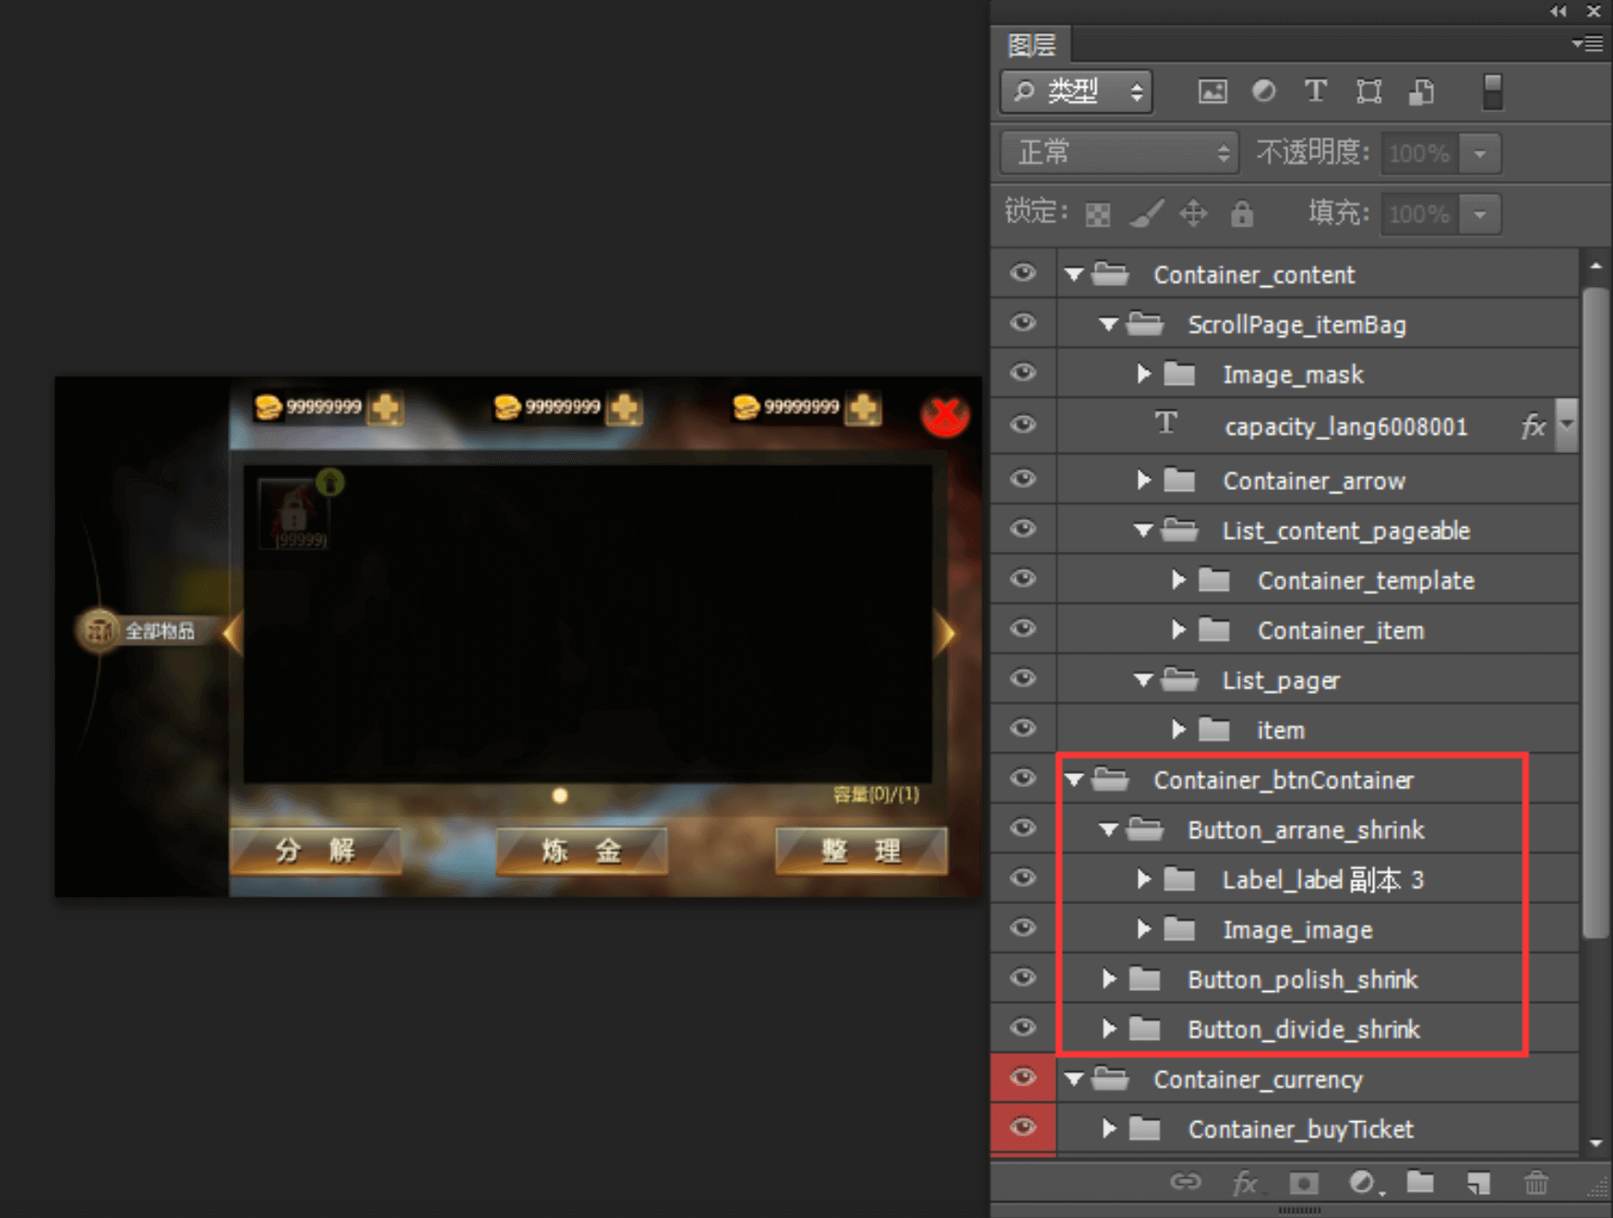1613x1218 pixels.
Task: Open the 类型 filter type dropdown
Action: 1077,91
